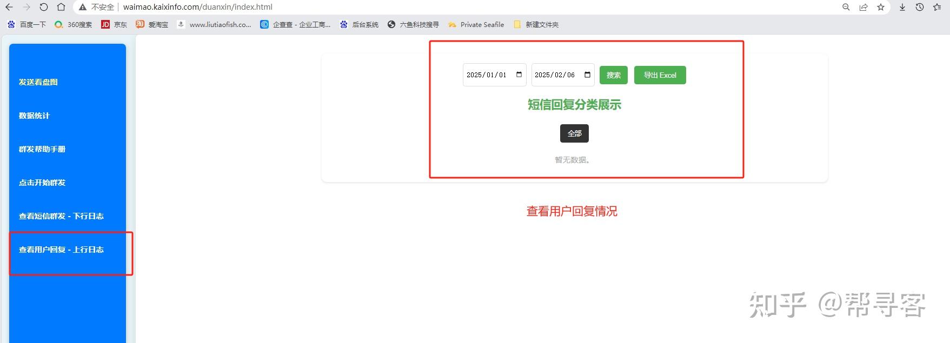
Task: Open 查看短信群发 - 下行日志
Action: (x=61, y=216)
